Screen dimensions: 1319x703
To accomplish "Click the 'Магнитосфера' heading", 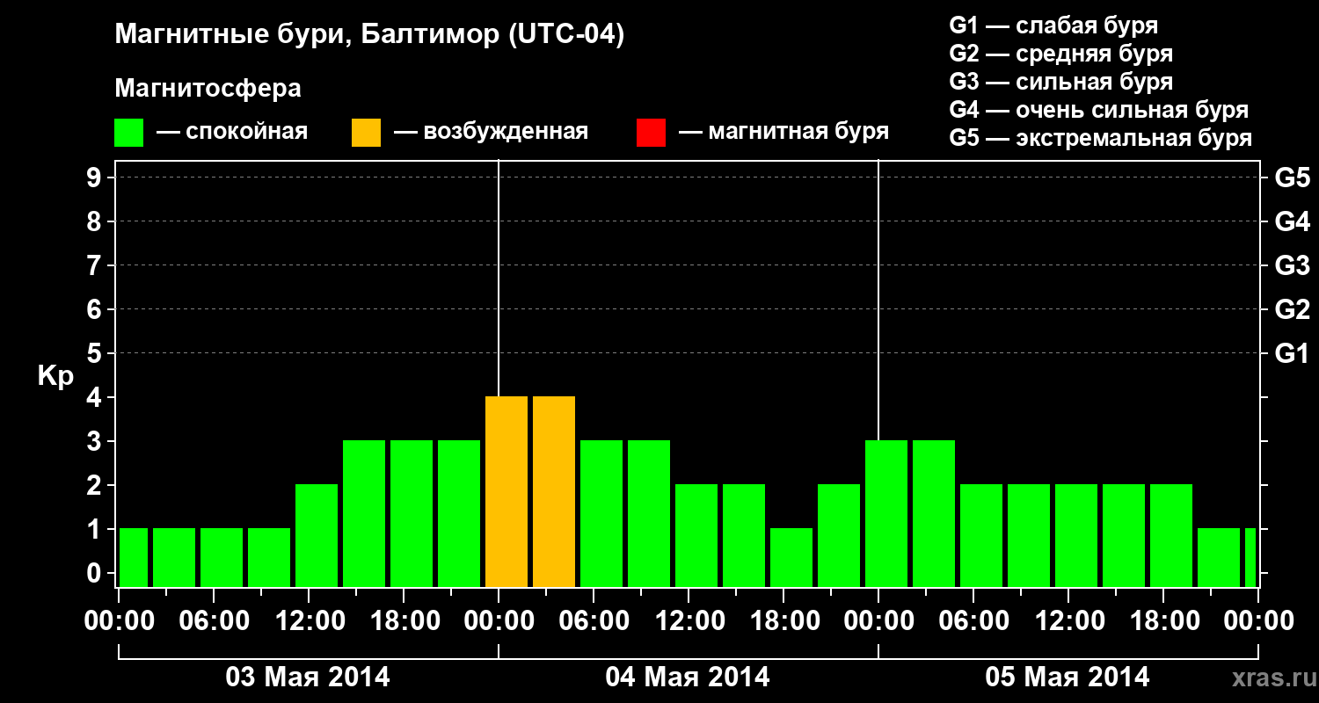I will (208, 89).
